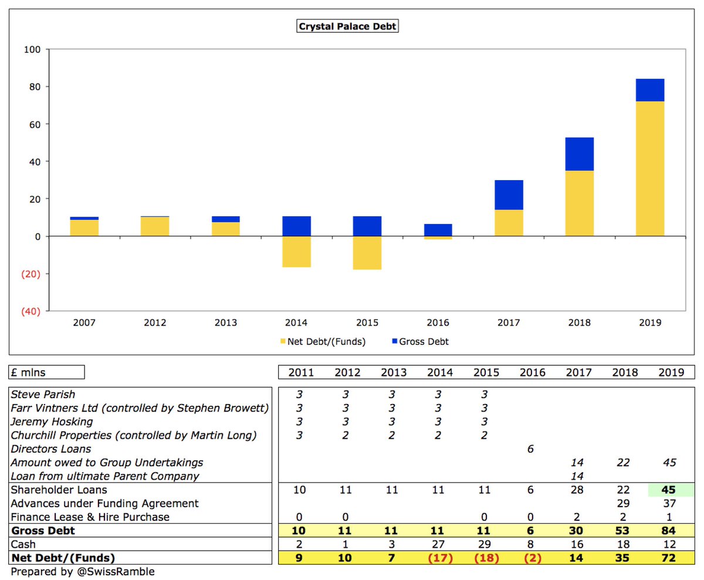Image resolution: width=704 pixels, height=580 pixels.
Task: Click the 2016 label on the chart x-axis
Action: point(438,323)
